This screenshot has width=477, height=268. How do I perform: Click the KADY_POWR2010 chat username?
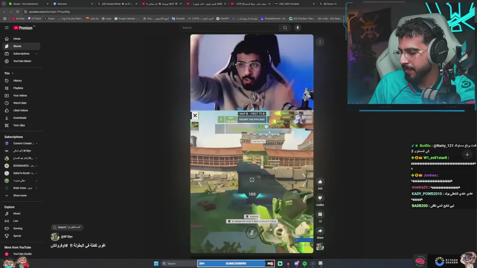[426, 194]
